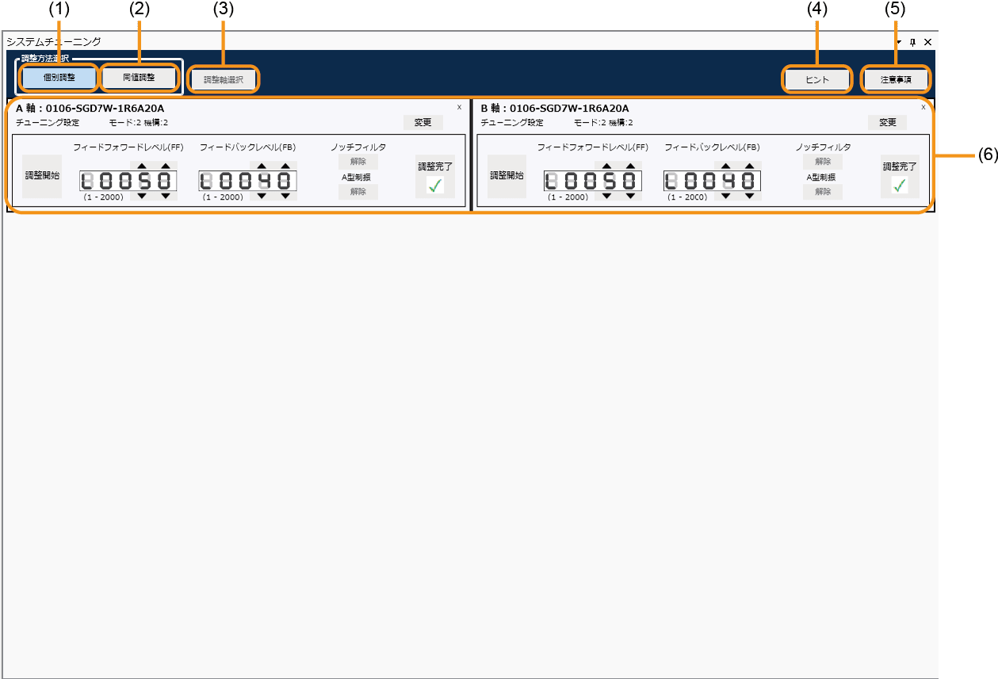Click A-axis FF tens digit up arrow
Image resolution: width=998 pixels, height=679 pixels.
(141, 166)
